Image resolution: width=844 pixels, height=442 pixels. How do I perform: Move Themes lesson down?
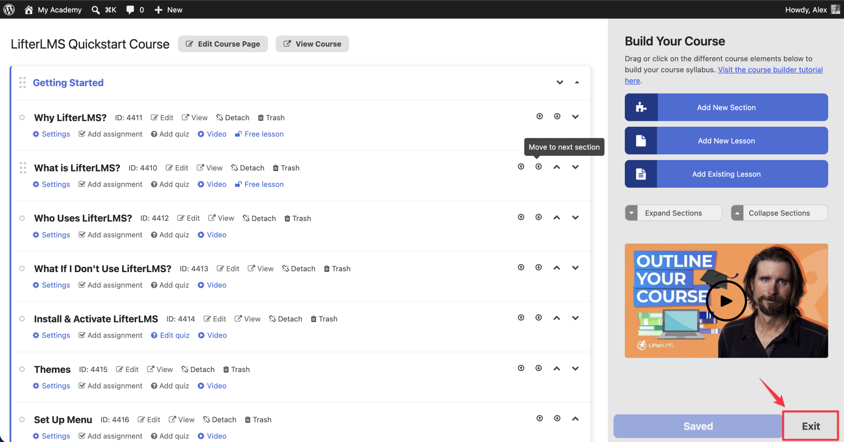(575, 368)
